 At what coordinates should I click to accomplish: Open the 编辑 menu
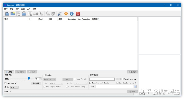pyautogui.click(x=11, y=9)
